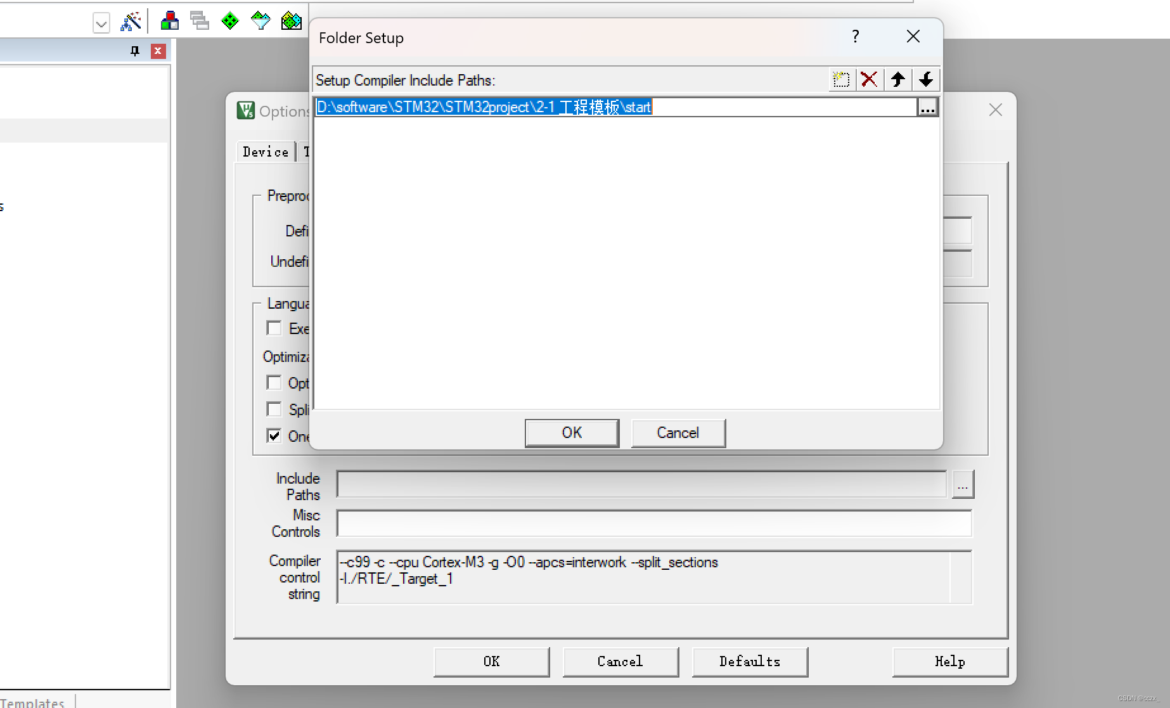Move include path up with arrow icon
Screen dimensions: 1170x708
tap(897, 80)
